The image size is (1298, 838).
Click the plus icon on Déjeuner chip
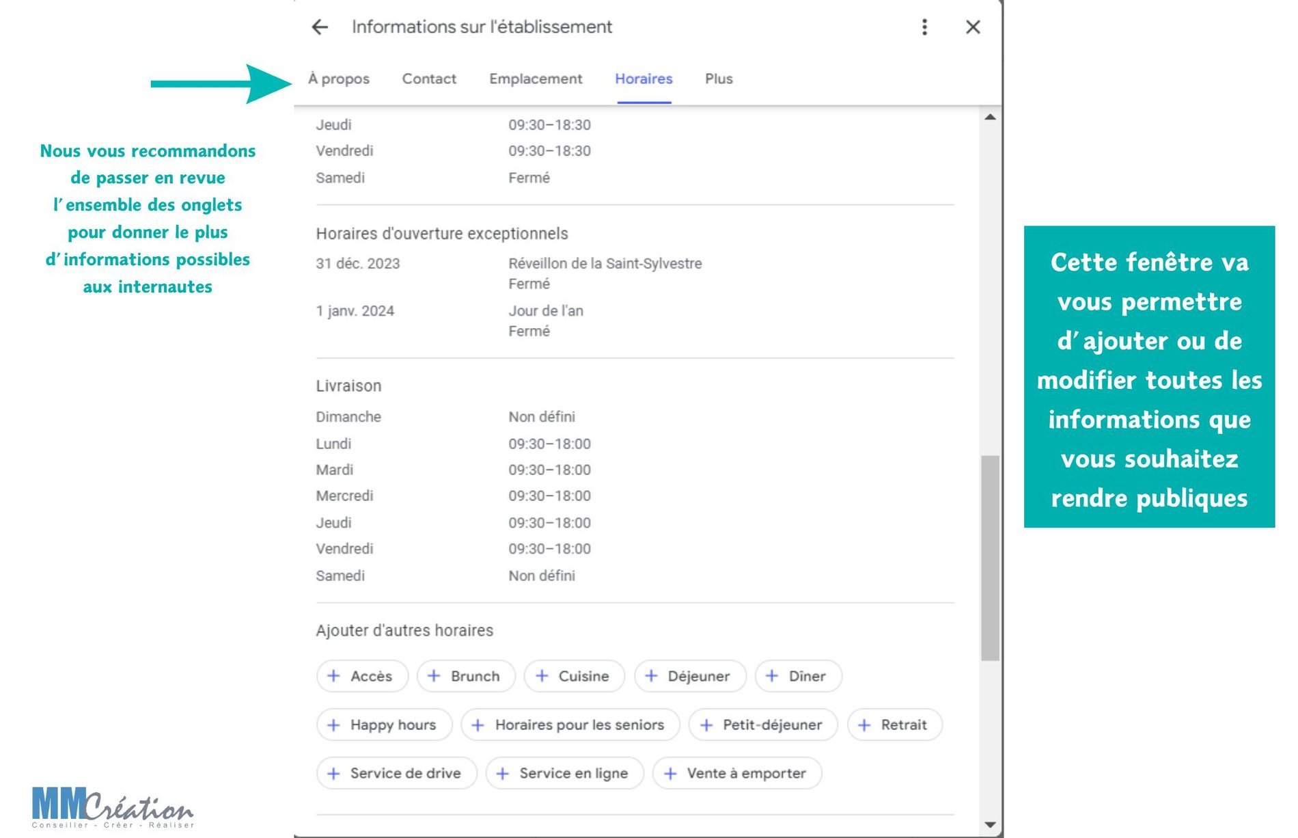tap(651, 676)
